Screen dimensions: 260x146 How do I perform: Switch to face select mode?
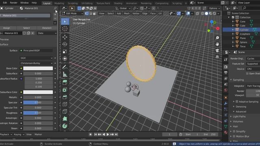(94, 13)
